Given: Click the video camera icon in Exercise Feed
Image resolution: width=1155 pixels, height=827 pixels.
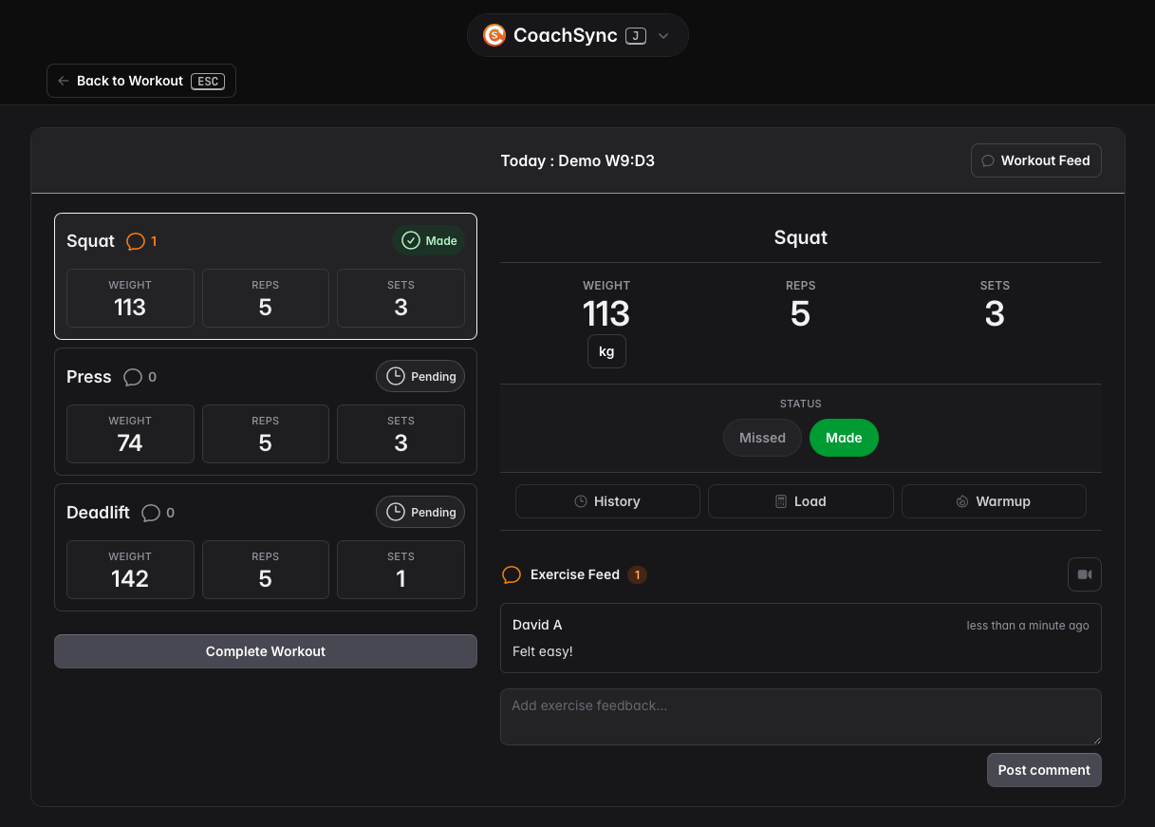Looking at the screenshot, I should [x=1084, y=573].
